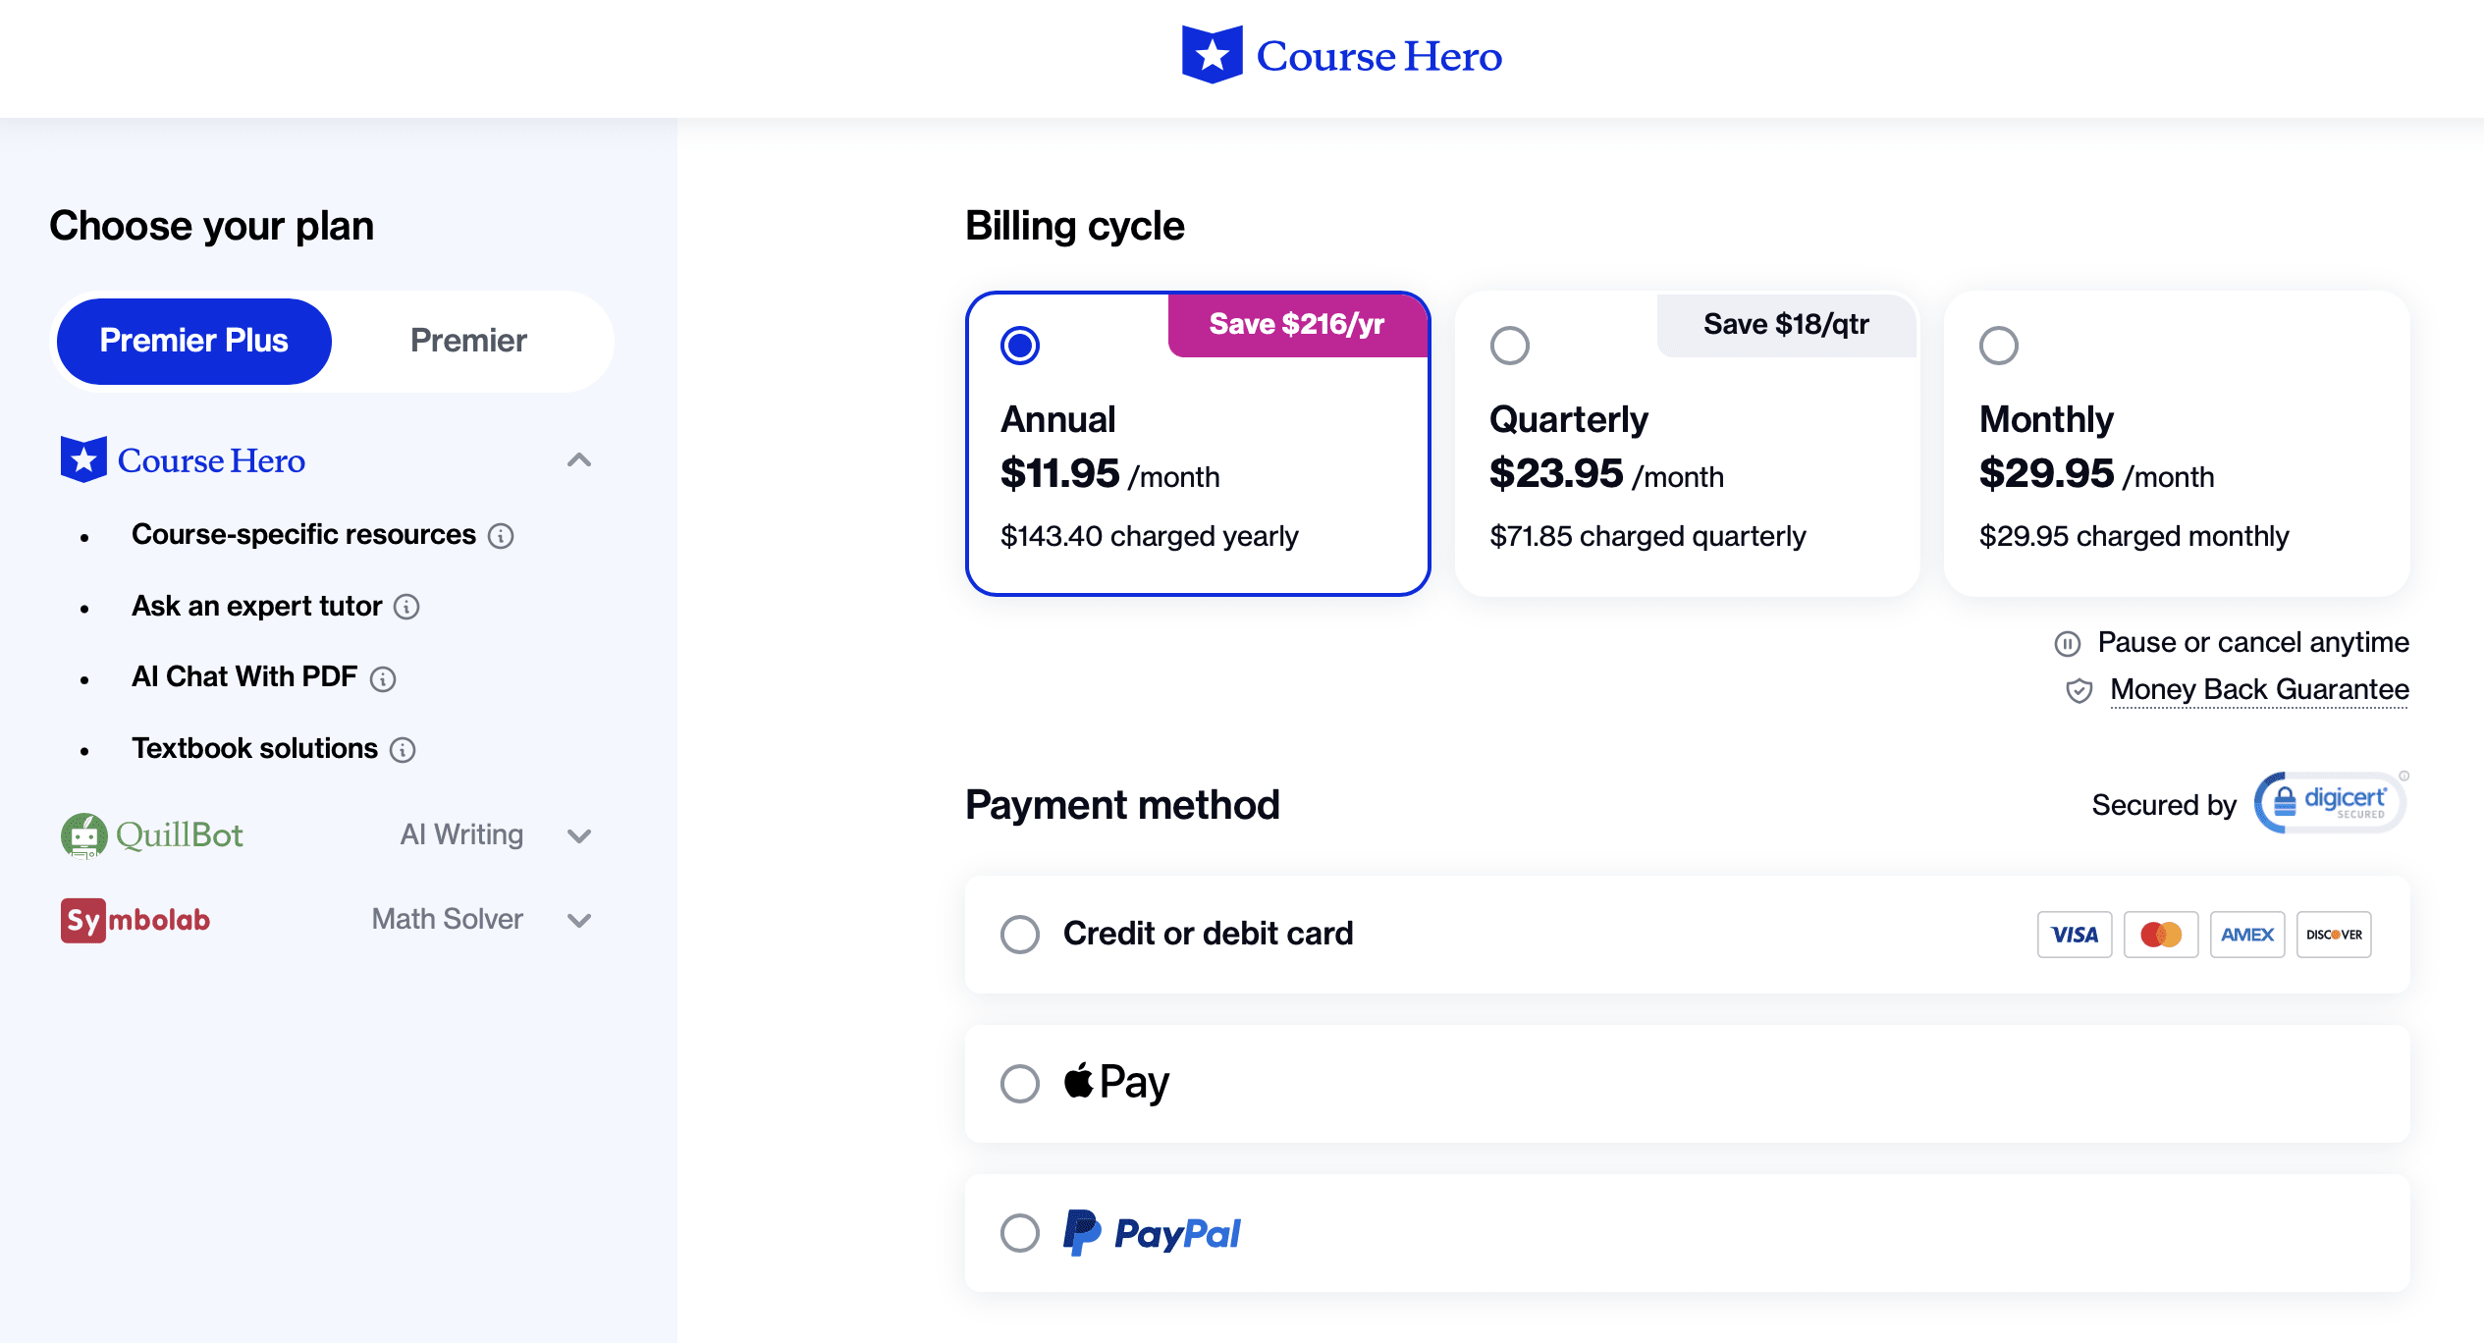Screen dimensions: 2484x1343
Task: Select the Premier Plus plan
Action: (193, 341)
